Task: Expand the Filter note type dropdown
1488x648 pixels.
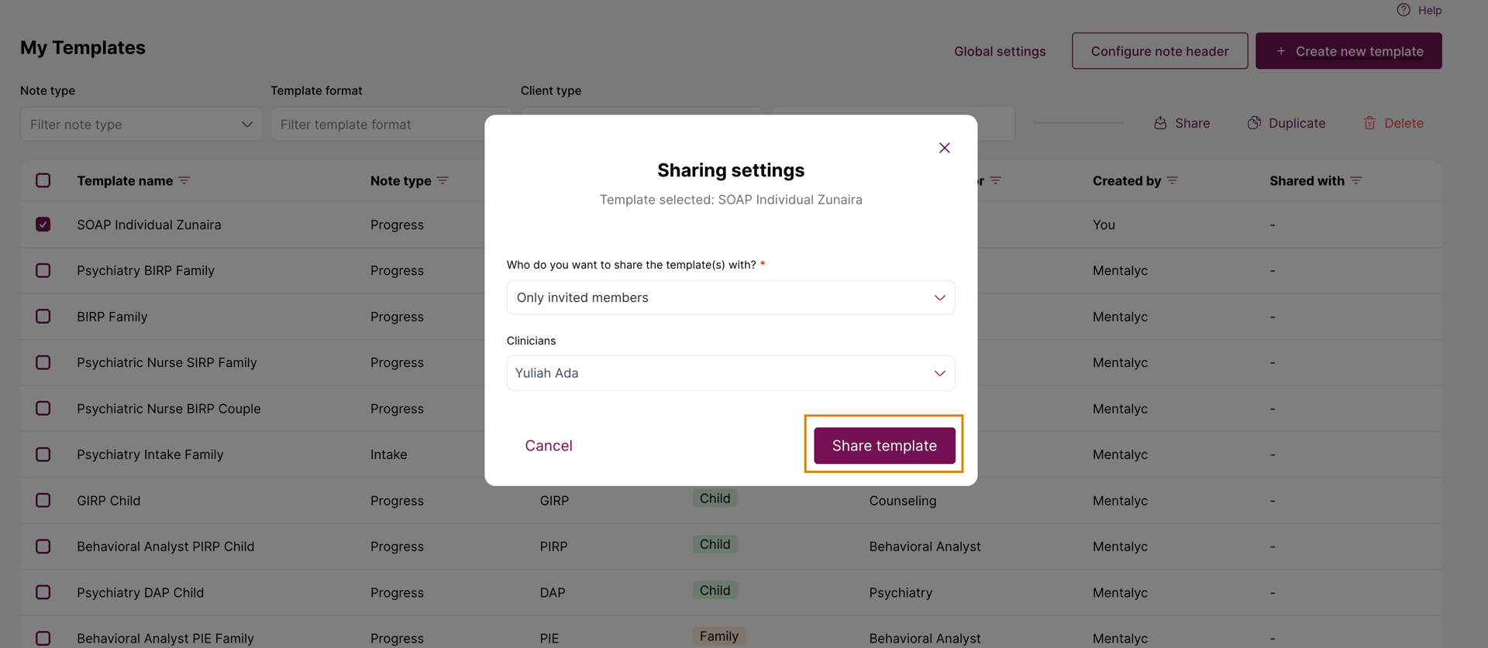Action: [x=141, y=124]
